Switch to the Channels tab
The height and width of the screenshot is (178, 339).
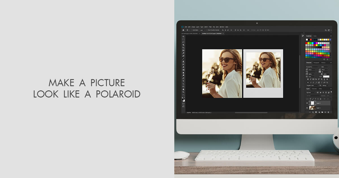(314, 88)
